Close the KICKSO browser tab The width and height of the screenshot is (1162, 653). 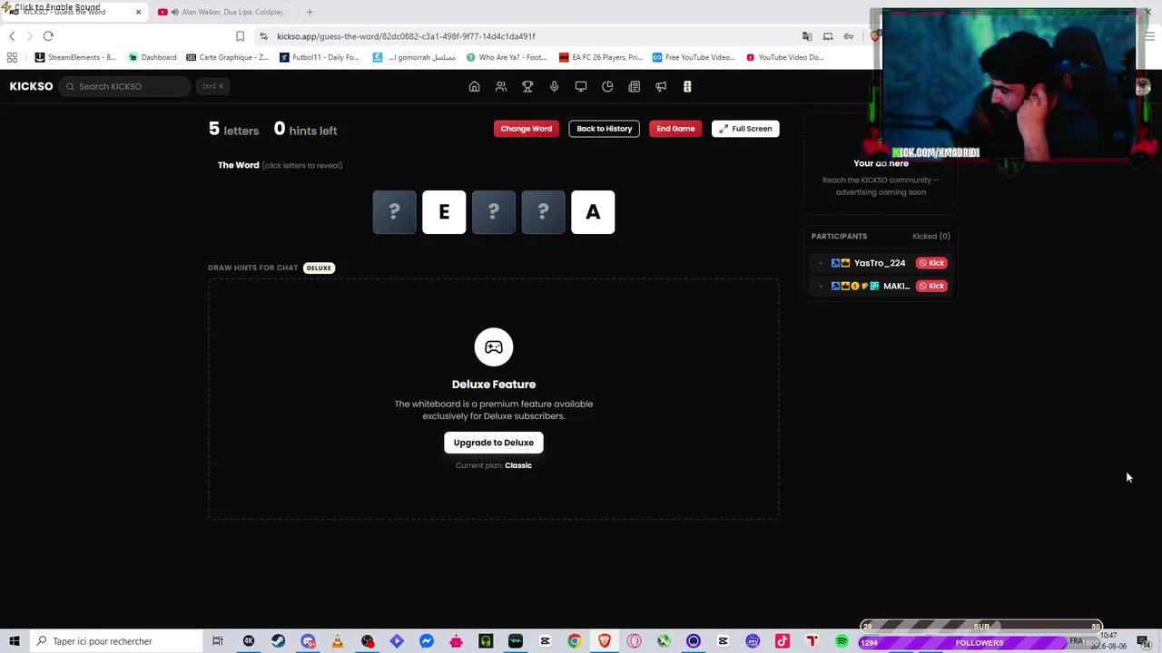click(x=138, y=12)
